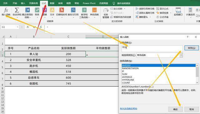Select COUNT in the function list
Screen dimensions: 200x114
coord(159,83)
